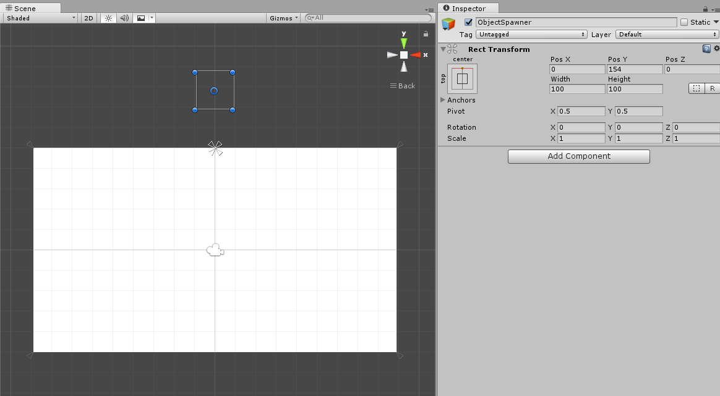The width and height of the screenshot is (720, 396).
Task: Click the Pos Y field
Action: tap(635, 69)
